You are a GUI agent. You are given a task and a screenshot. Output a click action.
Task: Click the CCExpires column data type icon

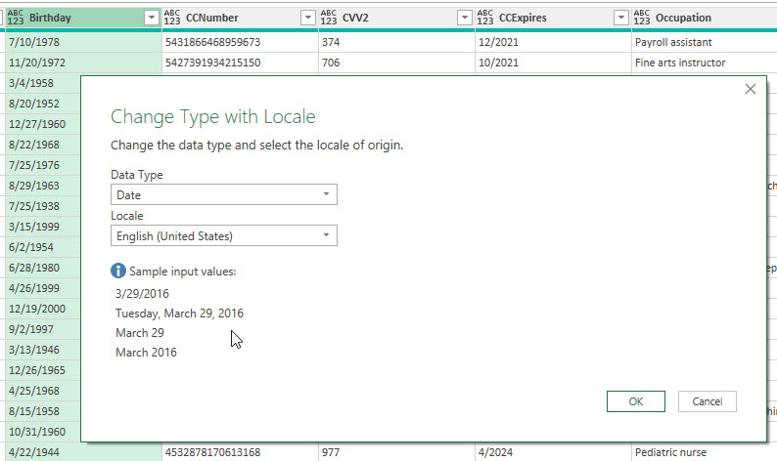(x=485, y=18)
